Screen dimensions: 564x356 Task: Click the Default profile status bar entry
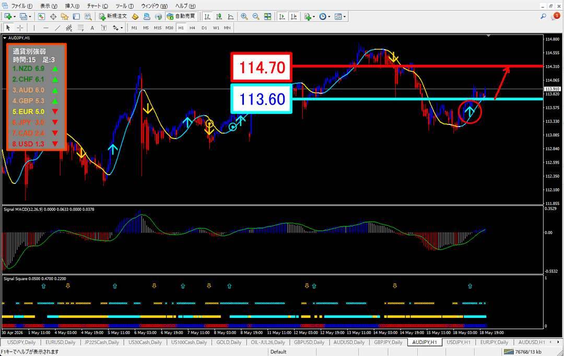(278, 352)
